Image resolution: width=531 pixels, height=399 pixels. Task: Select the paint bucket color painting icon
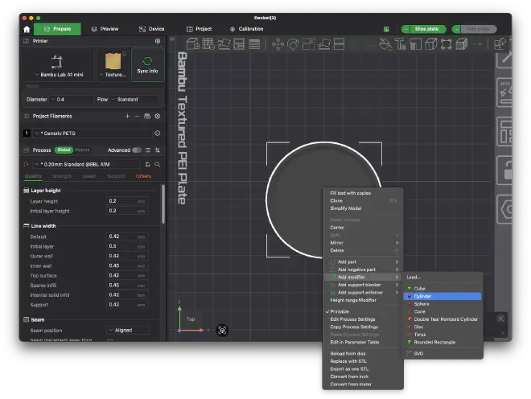pos(385,44)
